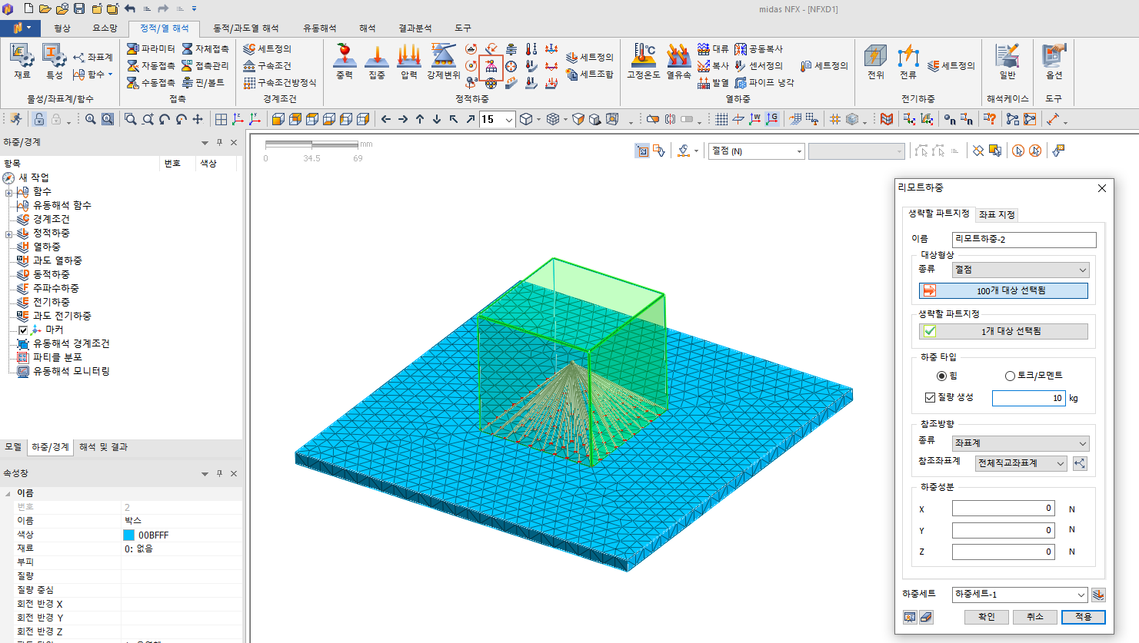
Task: Click the 대류 convection button
Action: pos(713,48)
